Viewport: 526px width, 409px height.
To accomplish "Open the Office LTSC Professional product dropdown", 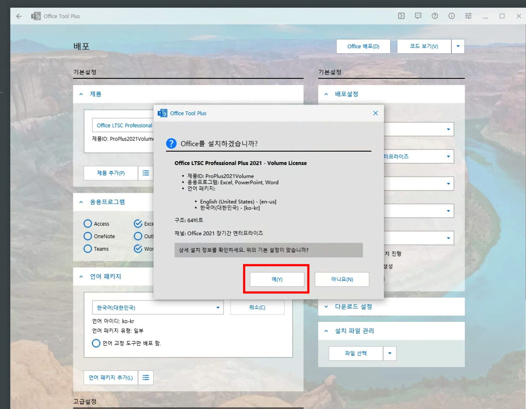I will click(x=123, y=125).
